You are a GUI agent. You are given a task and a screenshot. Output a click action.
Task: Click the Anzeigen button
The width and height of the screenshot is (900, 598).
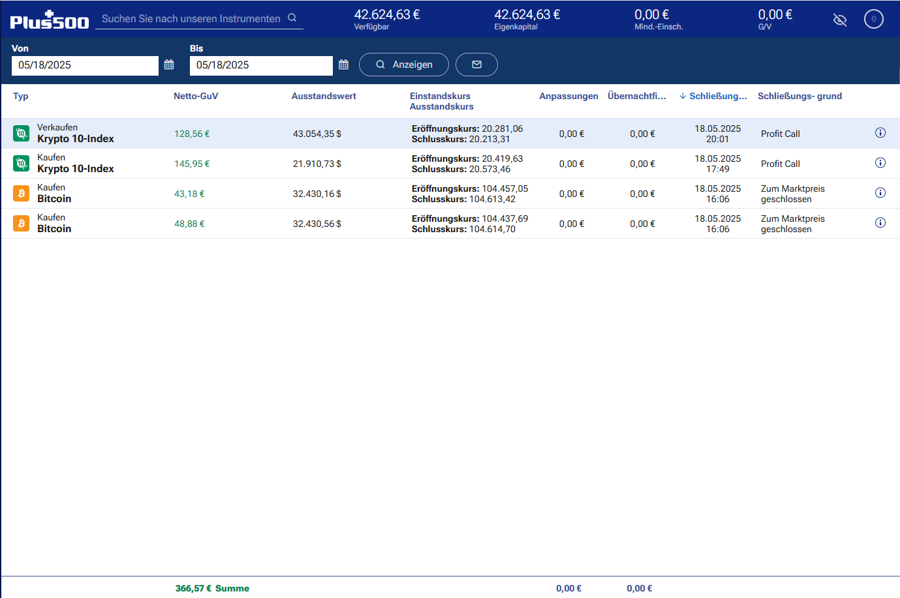point(404,65)
